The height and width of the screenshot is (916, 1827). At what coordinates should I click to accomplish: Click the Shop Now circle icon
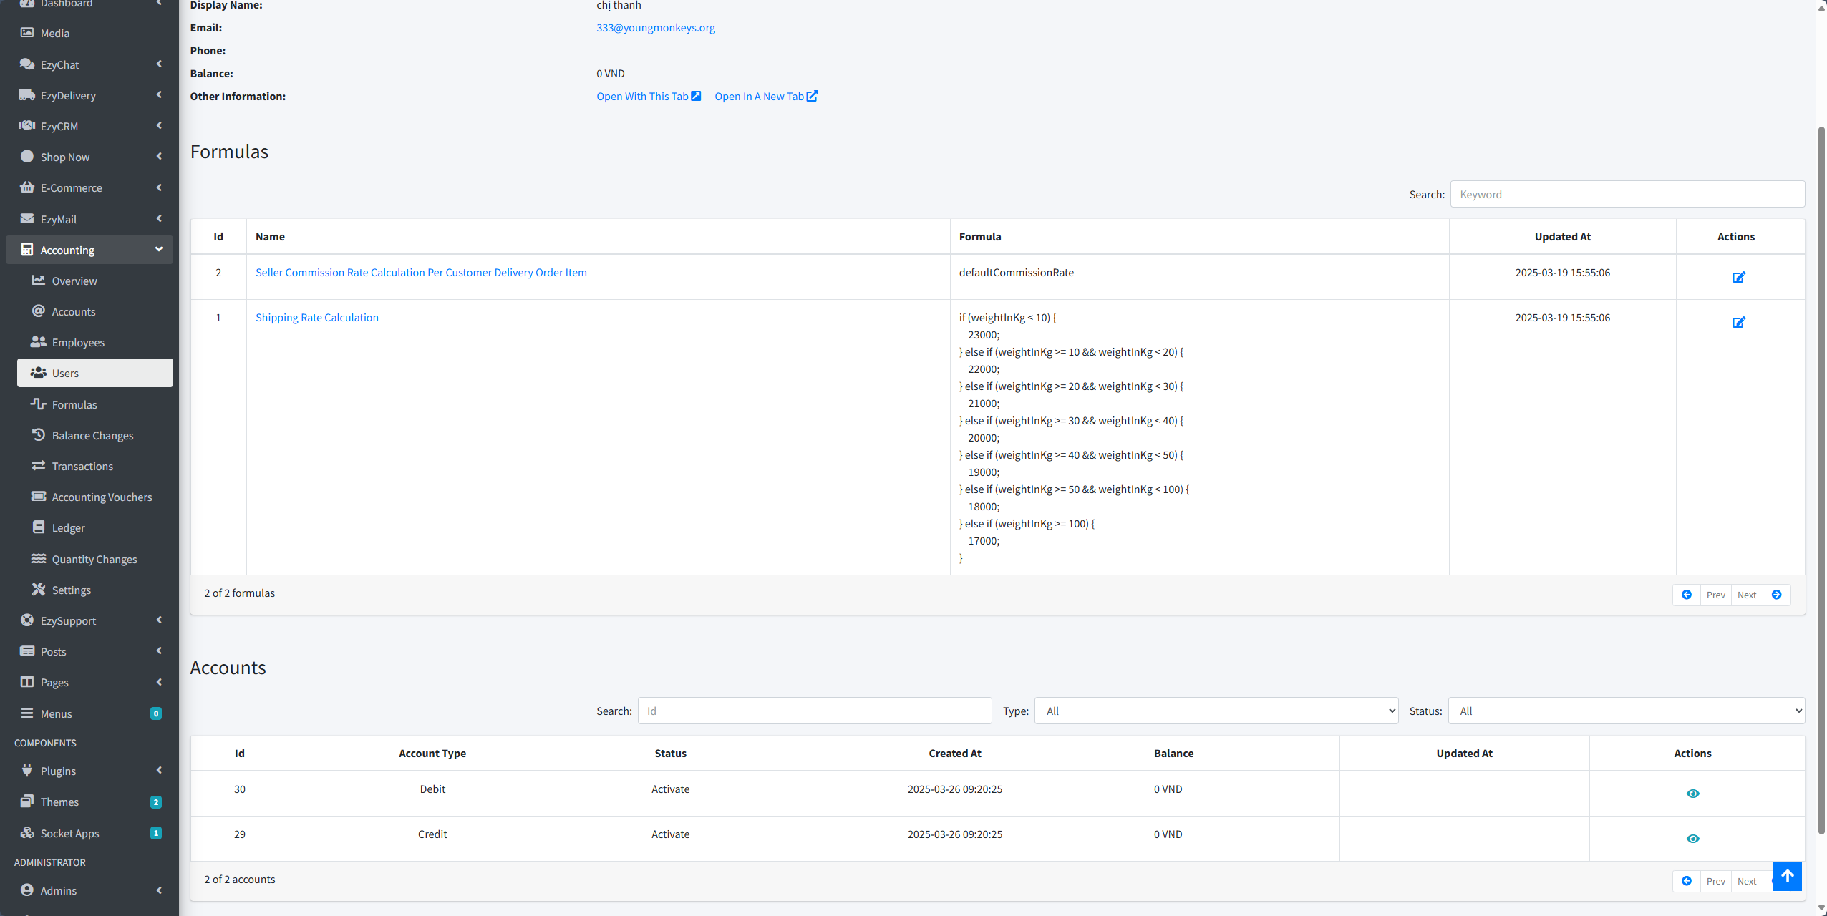pos(27,156)
